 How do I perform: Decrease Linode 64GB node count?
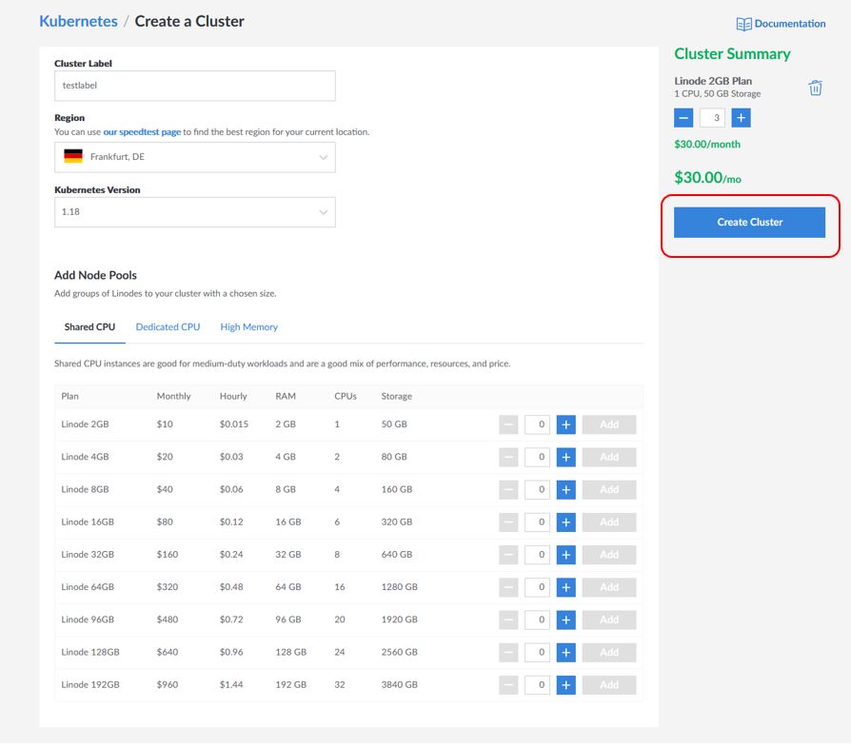[x=508, y=587]
